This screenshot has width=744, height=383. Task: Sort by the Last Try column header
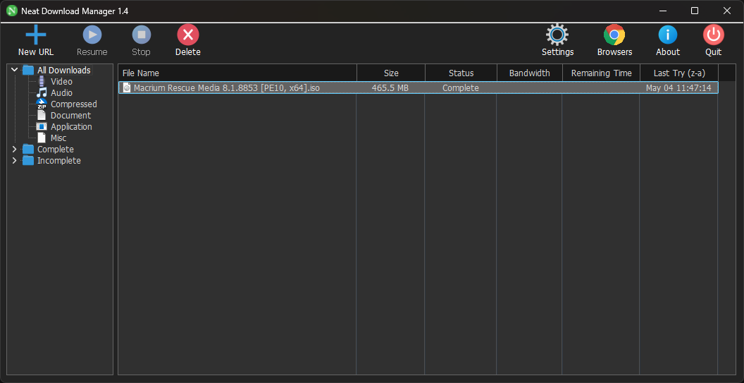click(x=679, y=73)
